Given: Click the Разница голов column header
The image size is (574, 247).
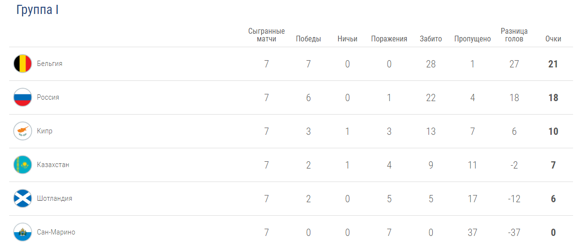Looking at the screenshot, I should (514, 35).
